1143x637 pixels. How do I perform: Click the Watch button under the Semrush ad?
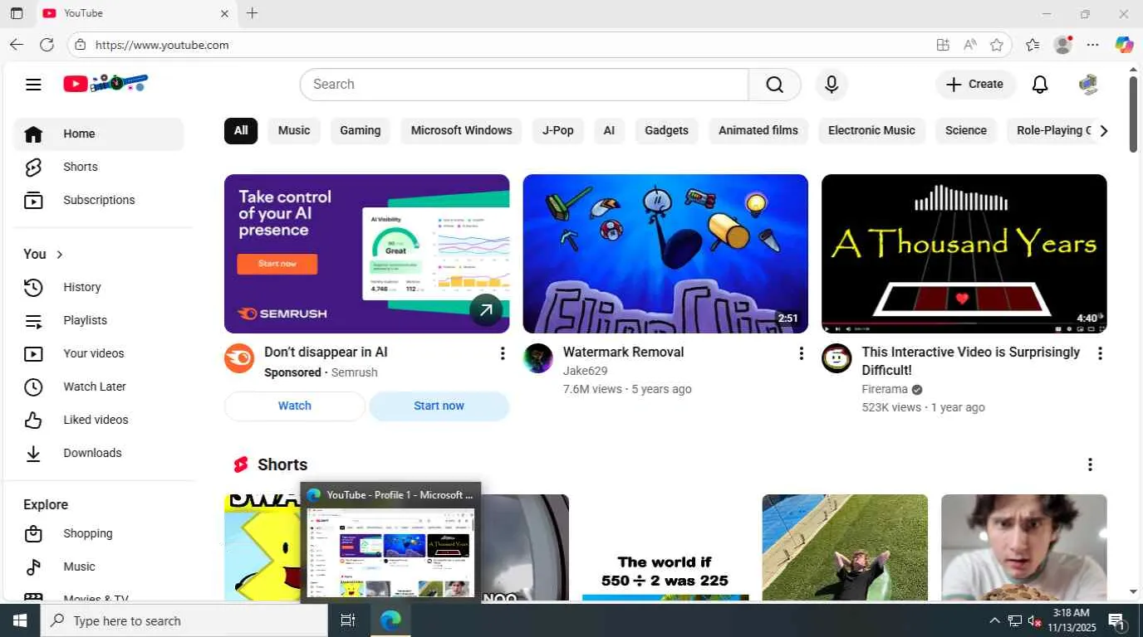(295, 406)
